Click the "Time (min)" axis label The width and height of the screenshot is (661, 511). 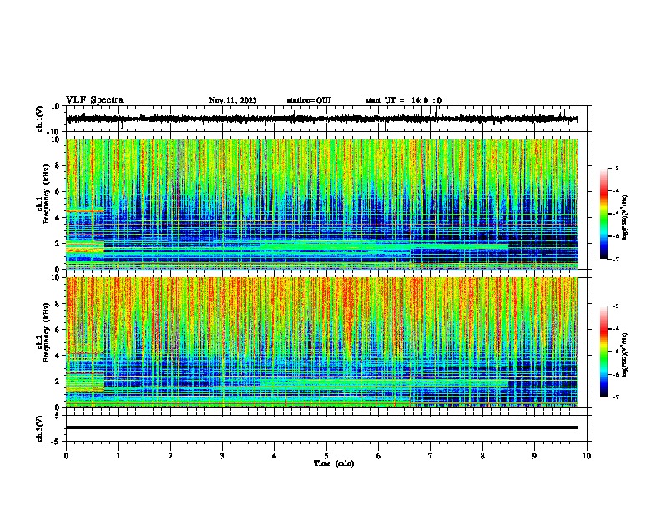pos(334,463)
